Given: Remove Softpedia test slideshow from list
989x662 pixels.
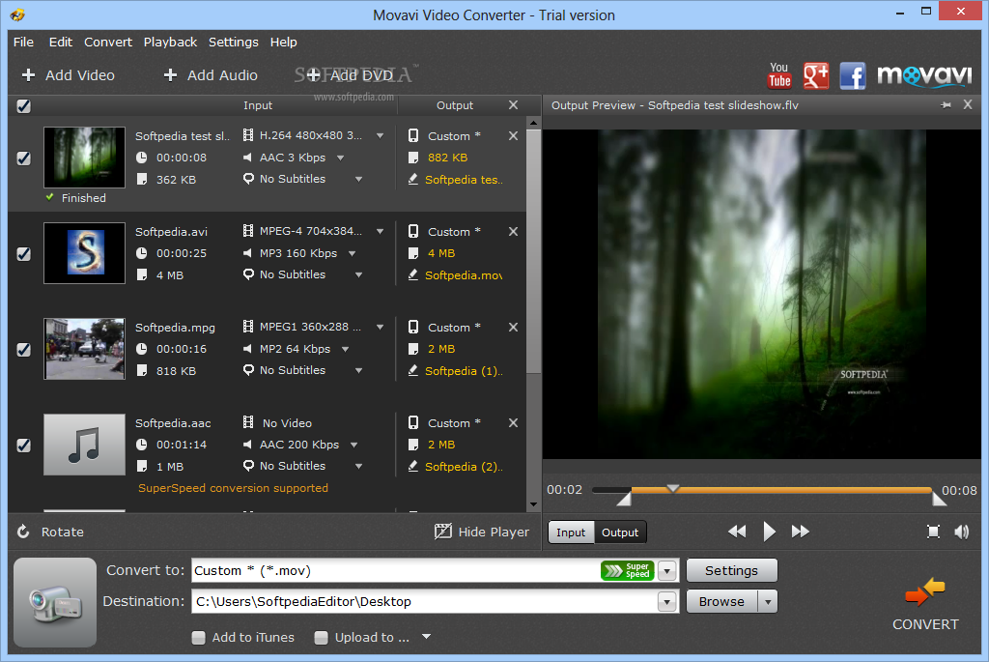Looking at the screenshot, I should pyautogui.click(x=514, y=135).
